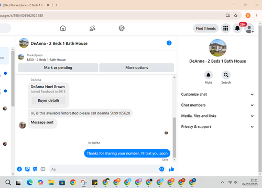The width and height of the screenshot is (262, 188).
Task: Mute this conversation
Action: pos(209,75)
